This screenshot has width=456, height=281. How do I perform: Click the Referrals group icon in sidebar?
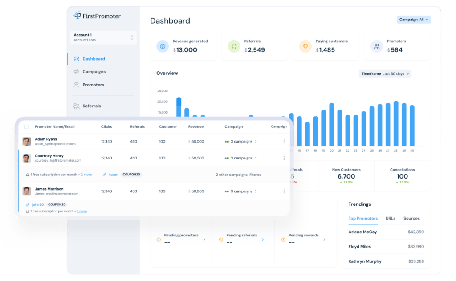[x=77, y=106]
